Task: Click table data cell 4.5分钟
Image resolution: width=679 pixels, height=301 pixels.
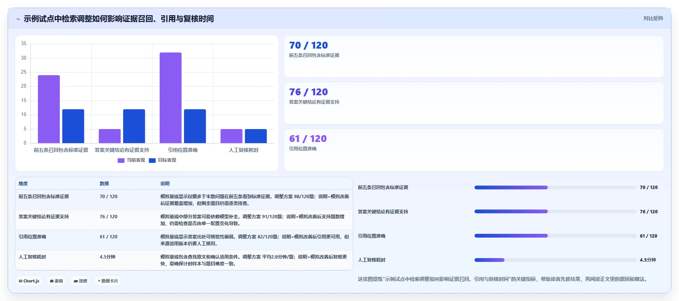Action: pyautogui.click(x=108, y=257)
